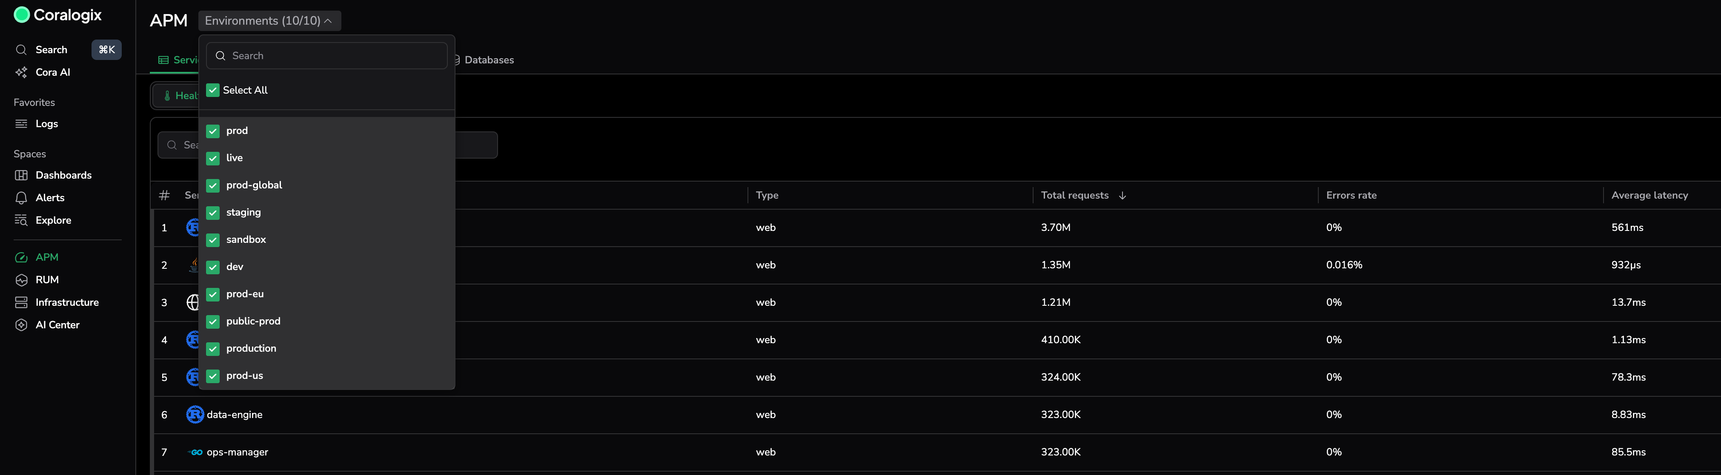Open the RUM icon in sidebar
This screenshot has width=1721, height=475.
[21, 280]
